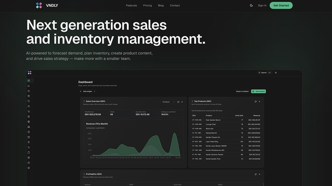Close the Top Products widget
Viewport: 332px width, 186px height.
tap(259, 102)
